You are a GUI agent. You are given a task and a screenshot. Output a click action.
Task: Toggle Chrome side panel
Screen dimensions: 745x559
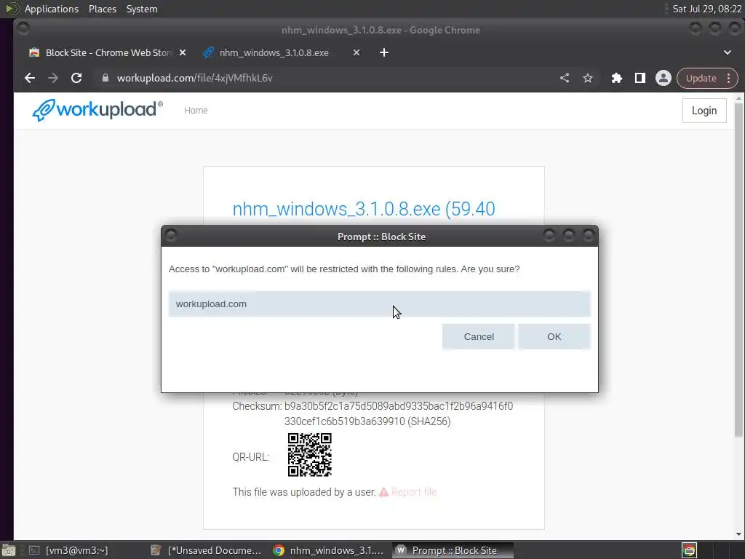coord(640,78)
